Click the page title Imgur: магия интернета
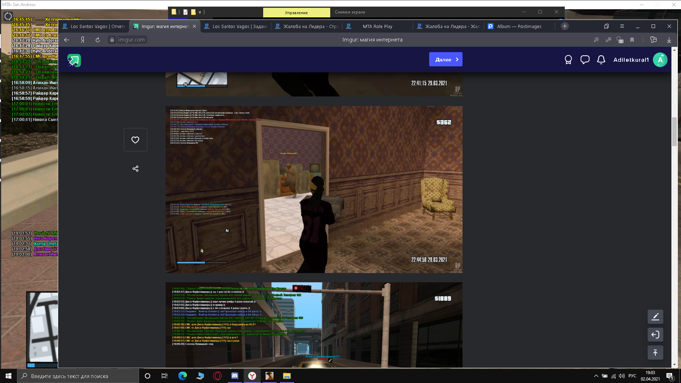 click(x=372, y=40)
